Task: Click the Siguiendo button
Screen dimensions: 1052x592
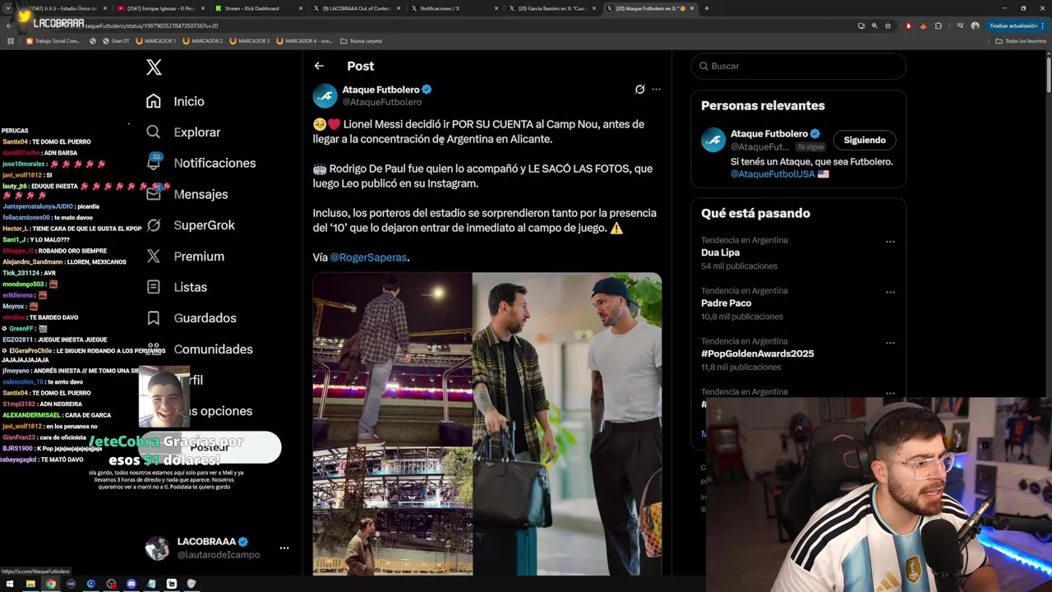Action: (x=865, y=140)
